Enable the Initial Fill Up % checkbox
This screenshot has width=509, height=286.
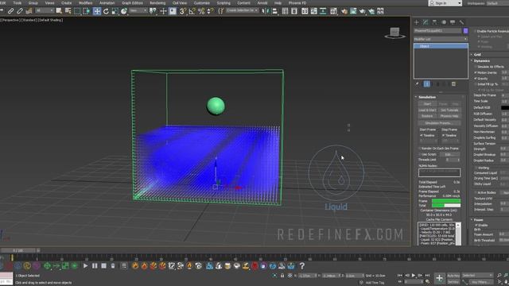(x=476, y=84)
